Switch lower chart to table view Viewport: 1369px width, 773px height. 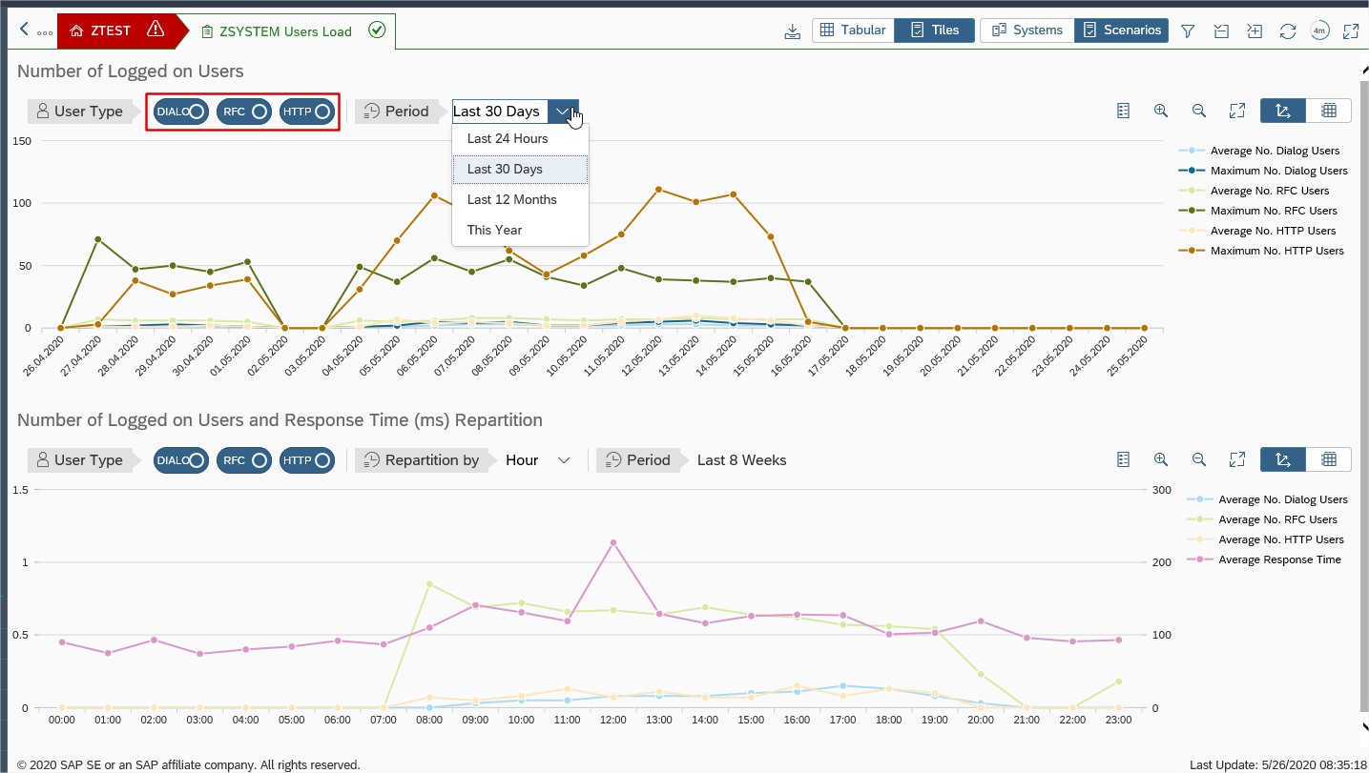coord(1328,459)
